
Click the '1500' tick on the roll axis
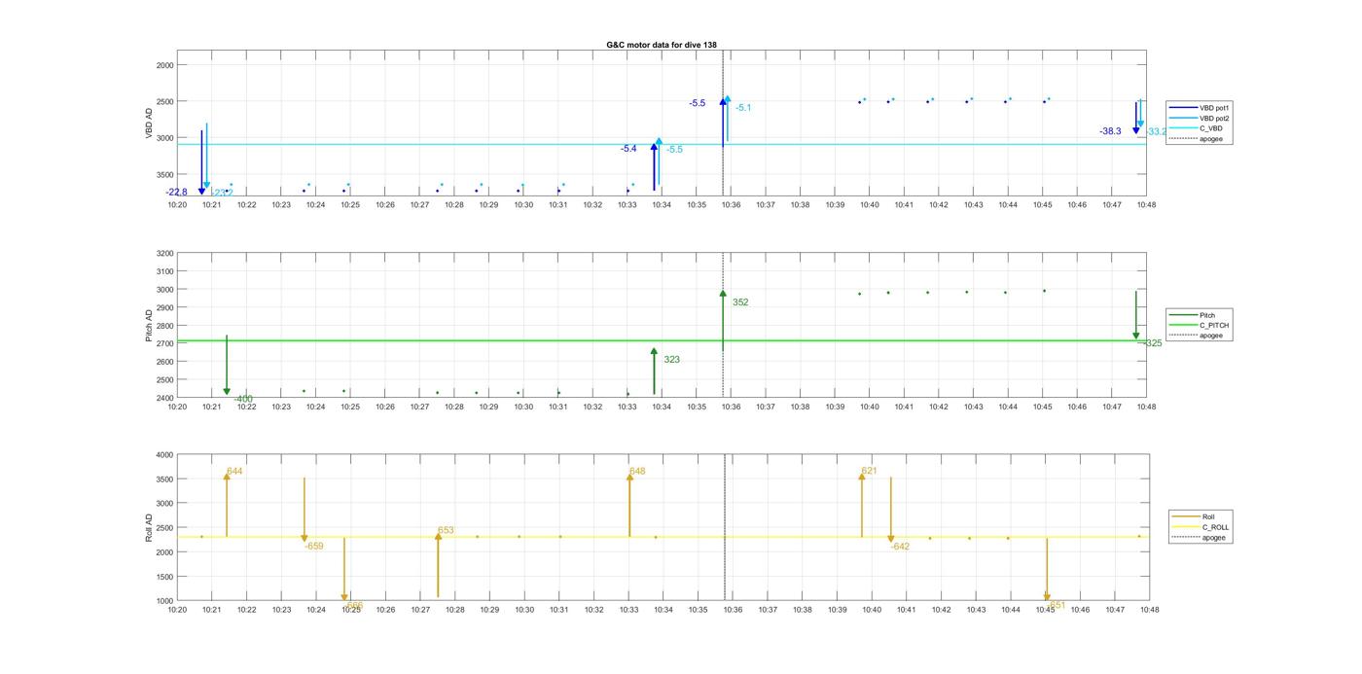tap(165, 577)
